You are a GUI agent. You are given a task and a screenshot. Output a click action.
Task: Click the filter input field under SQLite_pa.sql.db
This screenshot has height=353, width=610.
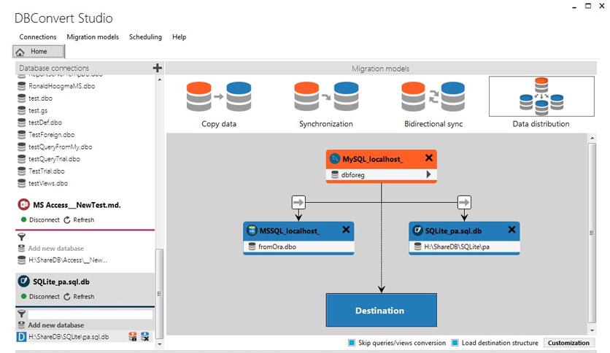(90, 314)
